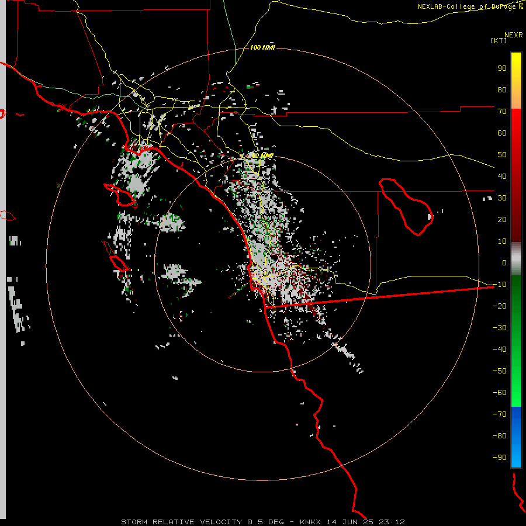The width and height of the screenshot is (526, 526).
Task: Click the positive 40 scale value
Action: (502, 176)
